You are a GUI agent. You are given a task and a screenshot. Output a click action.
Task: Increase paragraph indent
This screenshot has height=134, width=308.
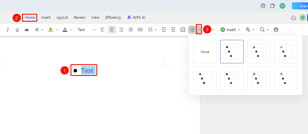(x=173, y=30)
